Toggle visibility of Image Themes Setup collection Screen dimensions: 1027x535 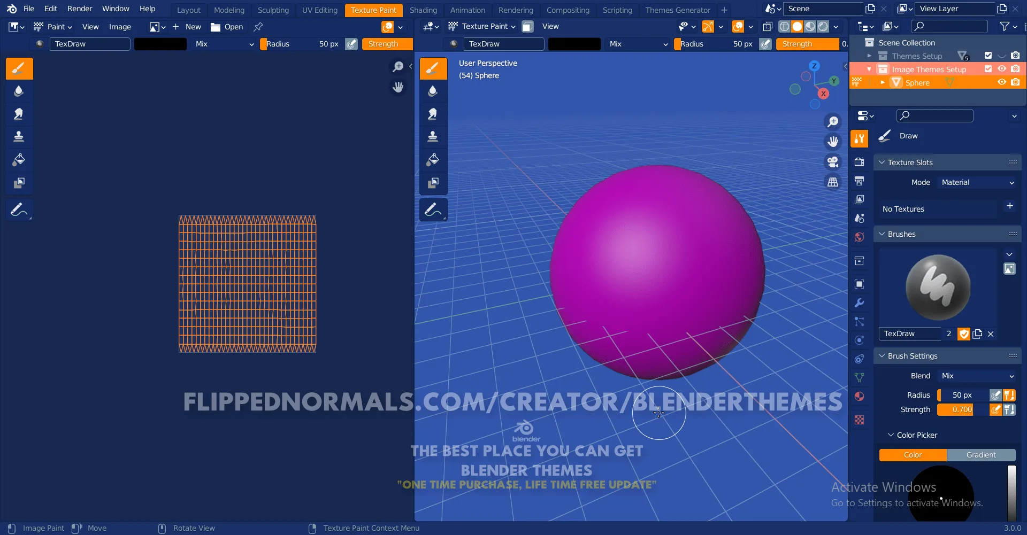[x=1002, y=69]
